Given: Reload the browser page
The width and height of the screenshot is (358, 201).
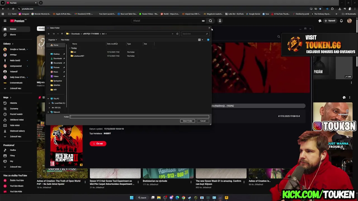Looking at the screenshot, I should (13, 9).
